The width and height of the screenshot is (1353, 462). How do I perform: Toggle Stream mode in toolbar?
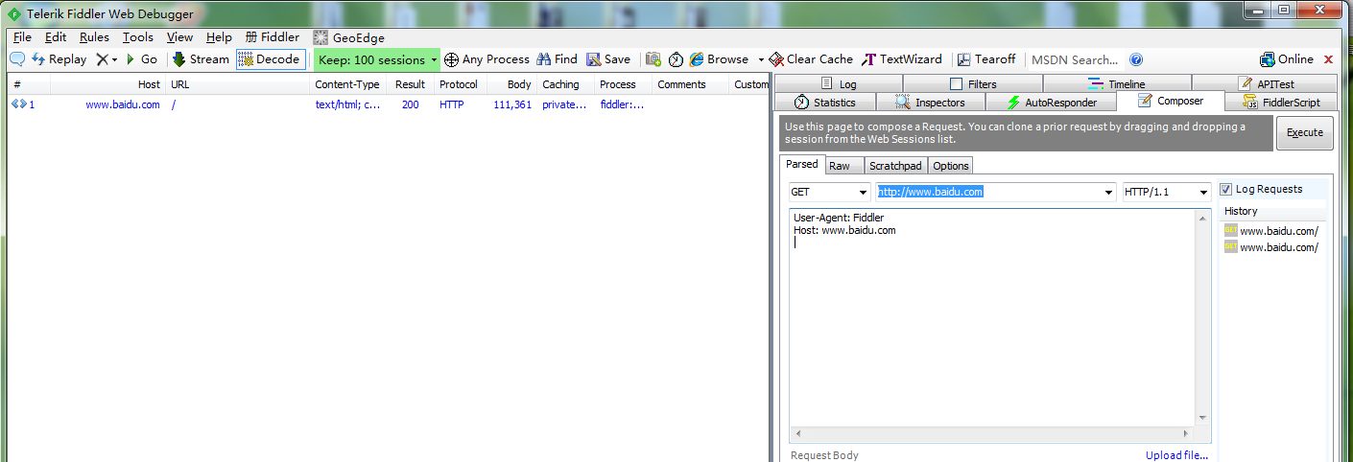click(201, 59)
